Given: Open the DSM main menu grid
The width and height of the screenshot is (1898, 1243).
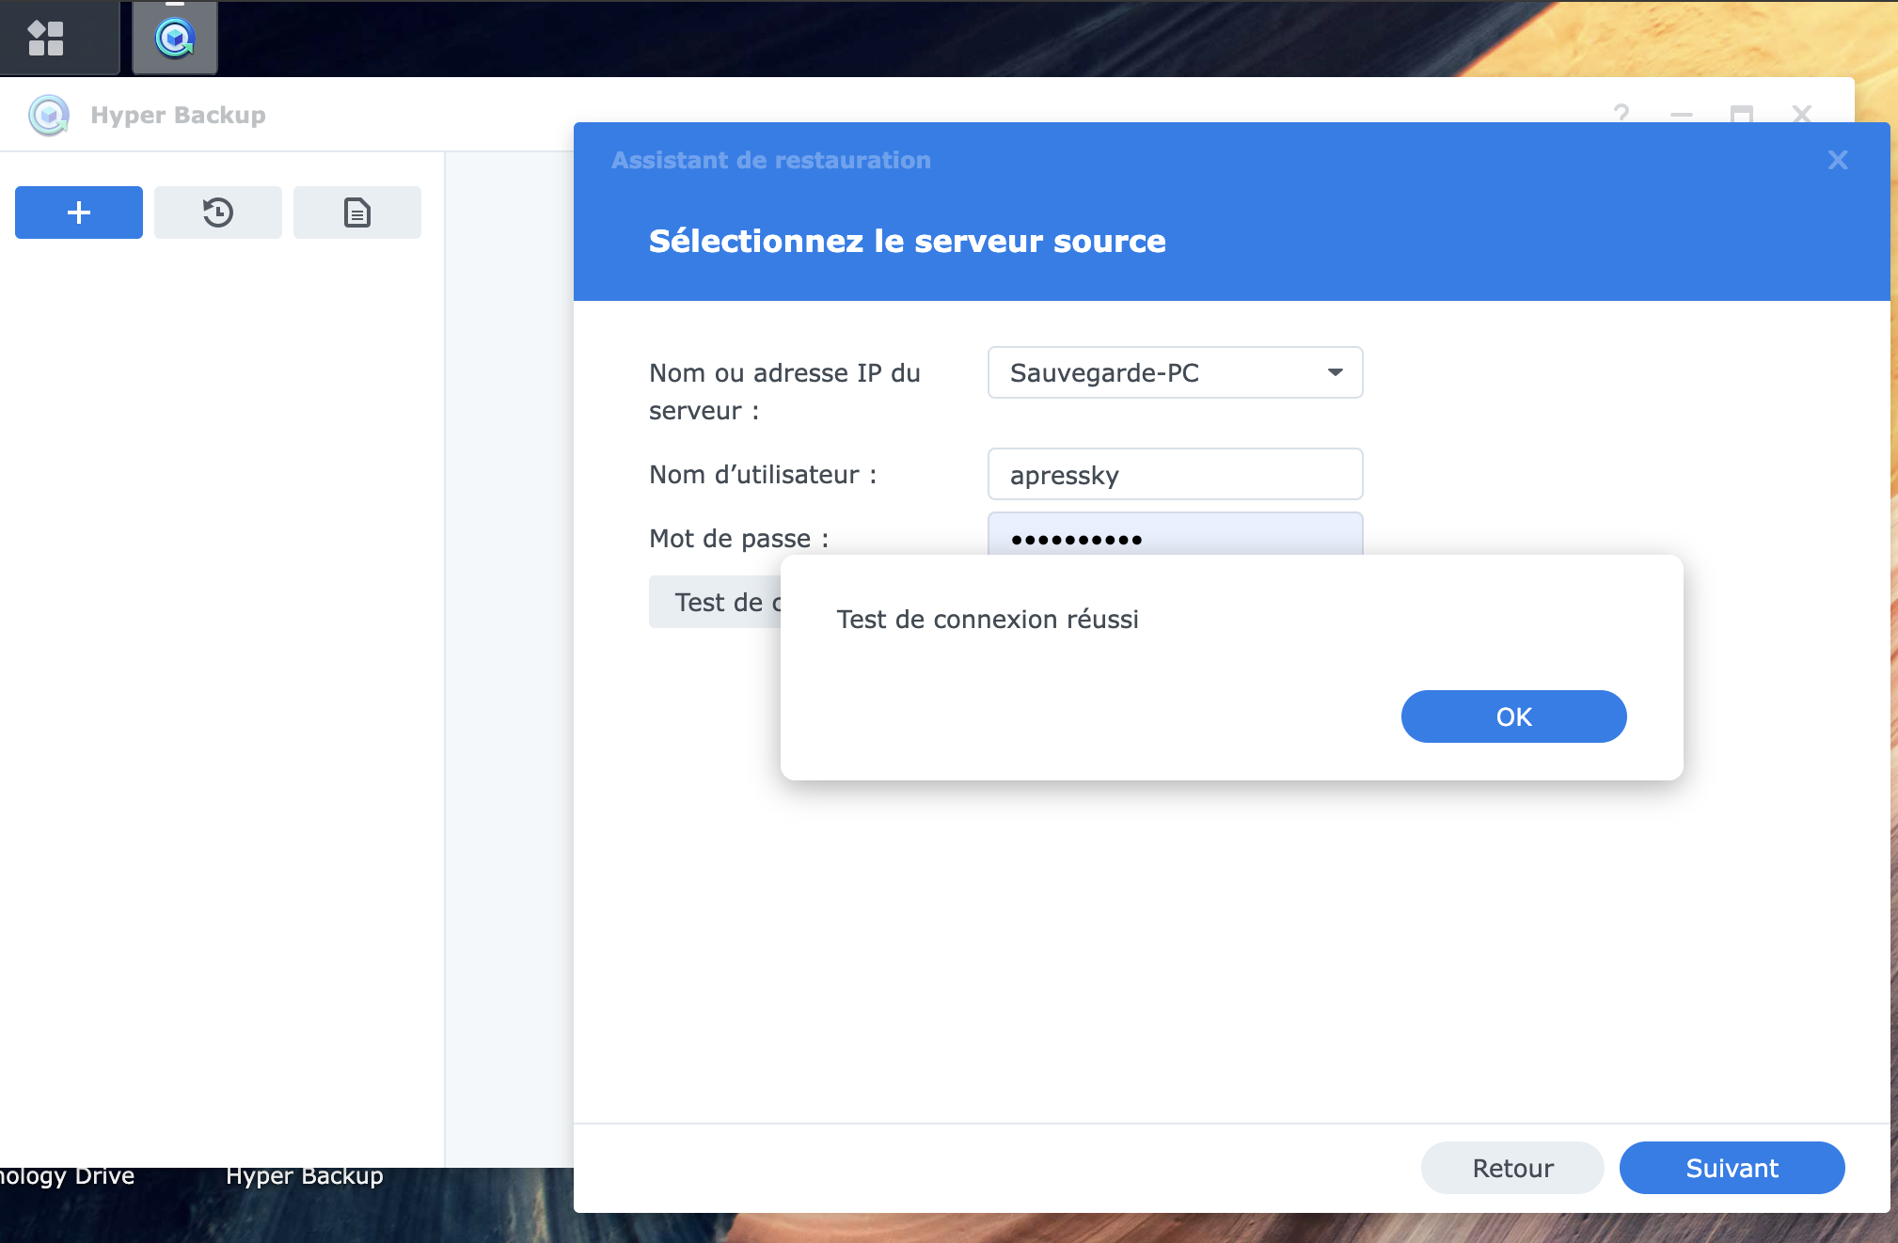Looking at the screenshot, I should pos(45,38).
